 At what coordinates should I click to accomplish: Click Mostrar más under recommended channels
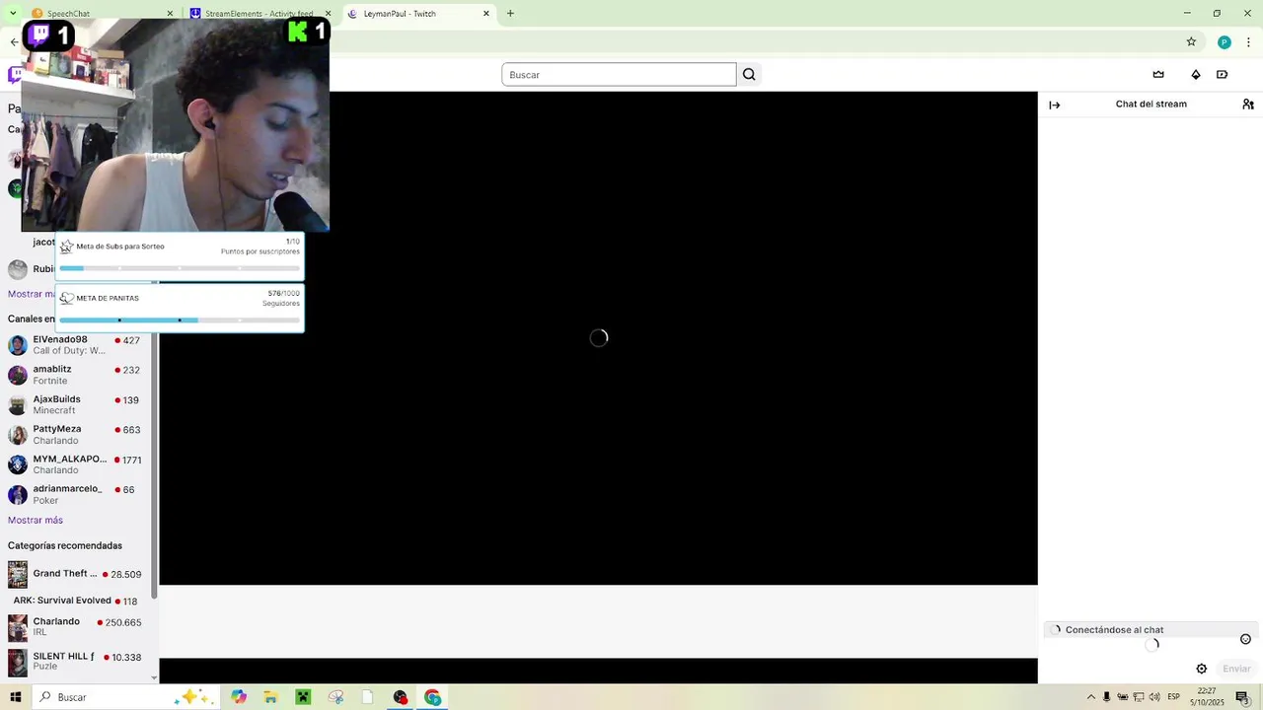[x=36, y=520]
